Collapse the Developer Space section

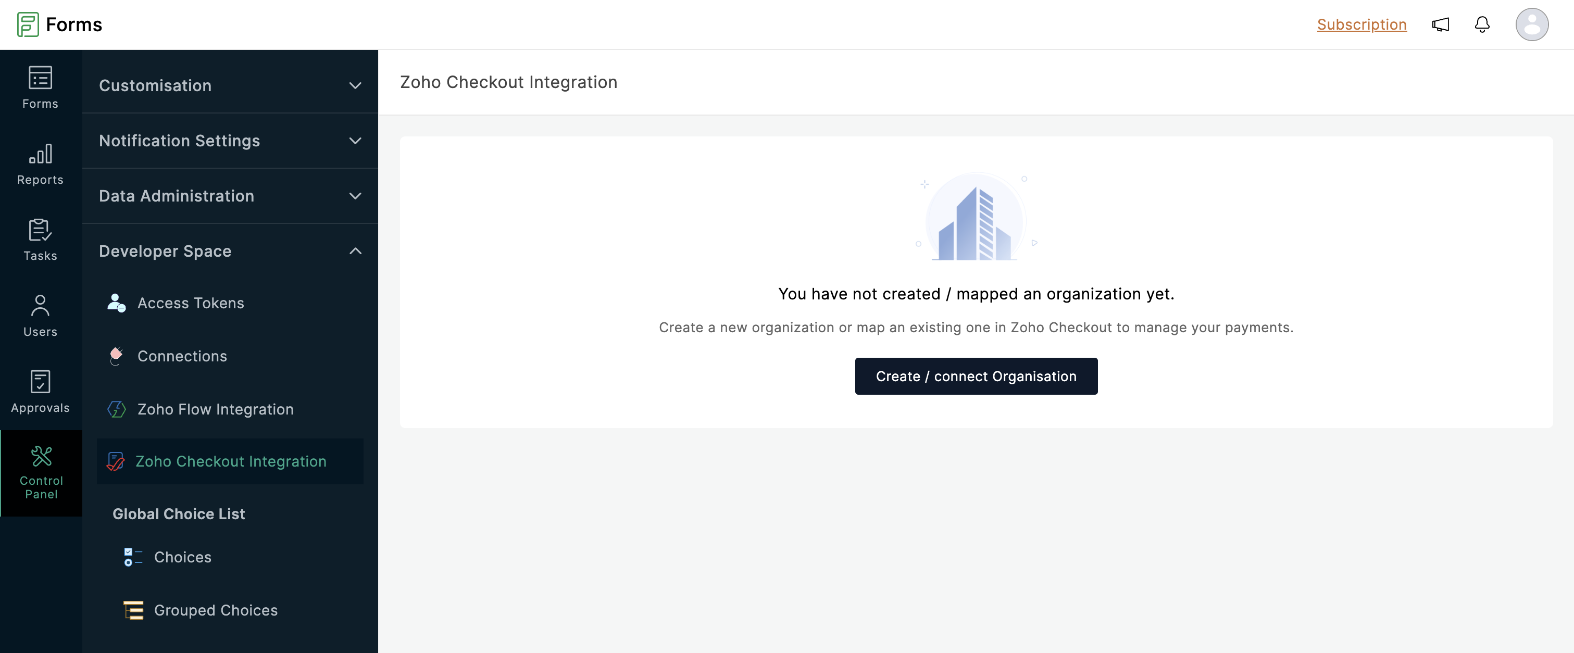click(x=230, y=251)
